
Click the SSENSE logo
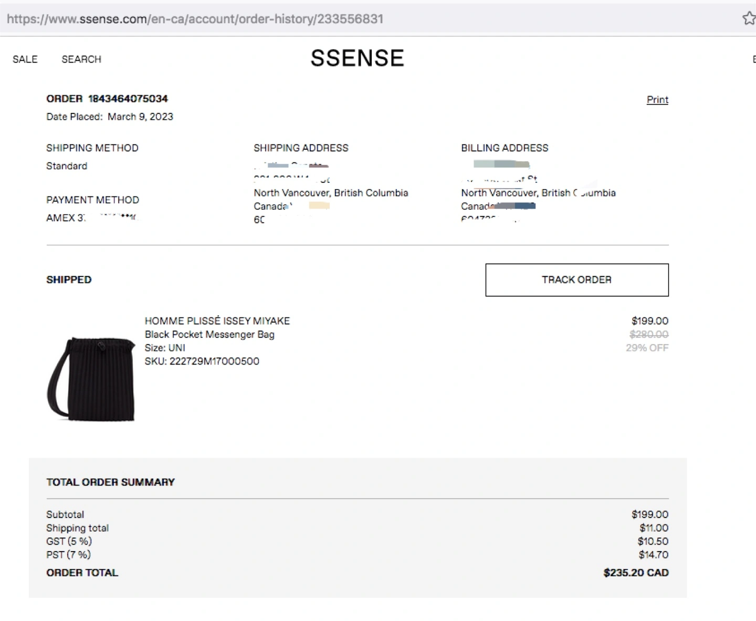[358, 58]
